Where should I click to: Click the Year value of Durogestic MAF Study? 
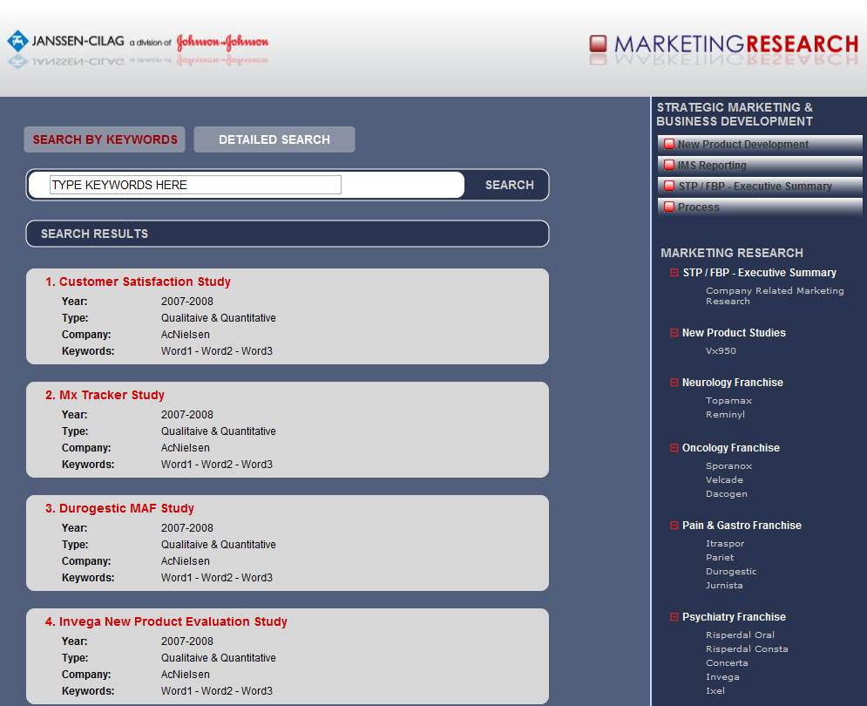pyautogui.click(x=186, y=528)
